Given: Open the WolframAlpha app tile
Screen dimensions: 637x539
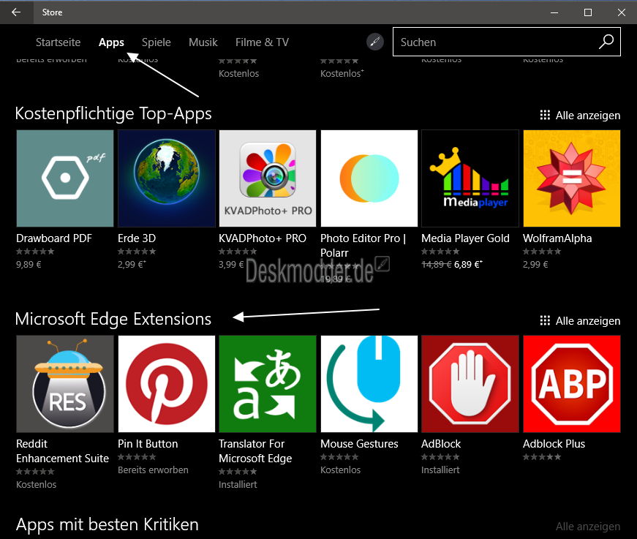Looking at the screenshot, I should point(572,178).
